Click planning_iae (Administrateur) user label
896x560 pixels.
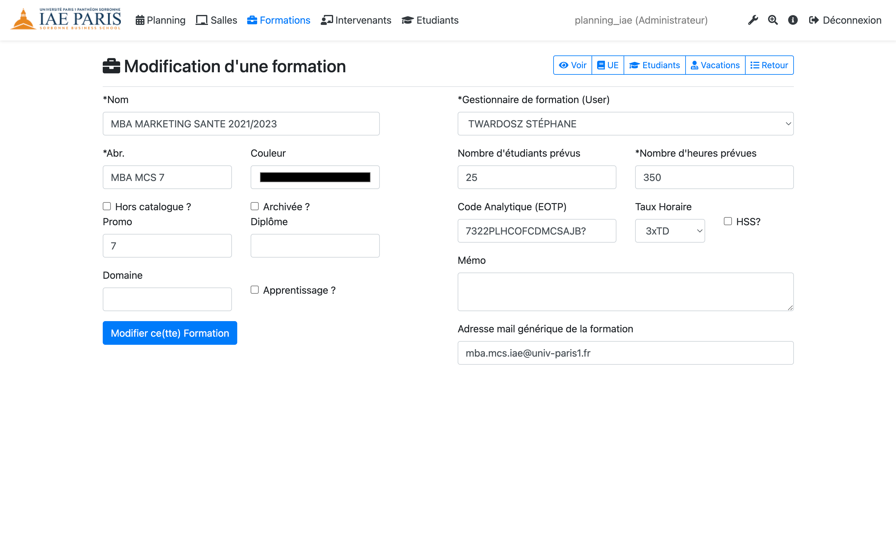(641, 20)
